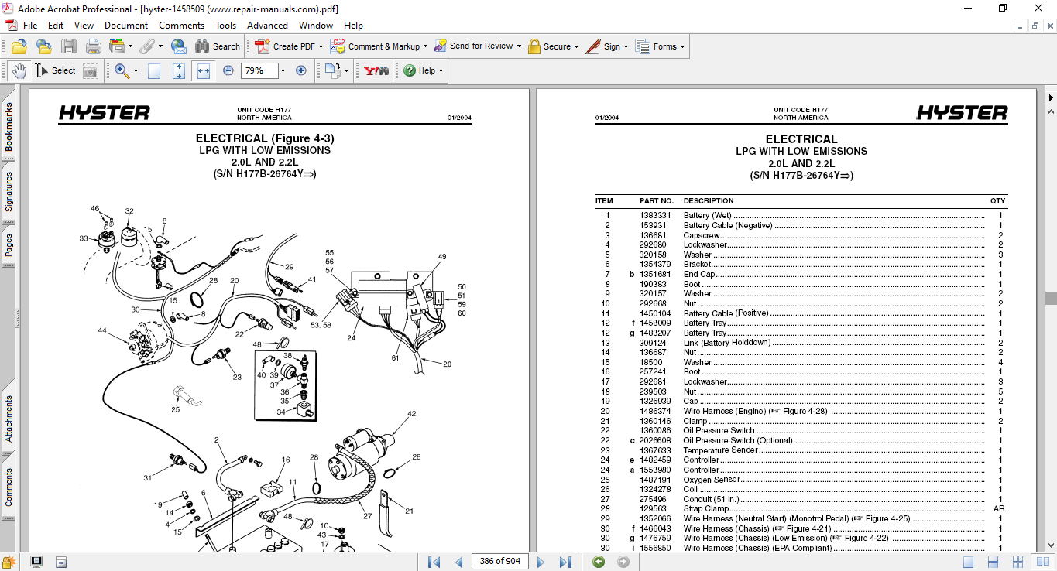The width and height of the screenshot is (1057, 571).
Task: Click the Yahoo search toolbar icon
Action: click(376, 70)
